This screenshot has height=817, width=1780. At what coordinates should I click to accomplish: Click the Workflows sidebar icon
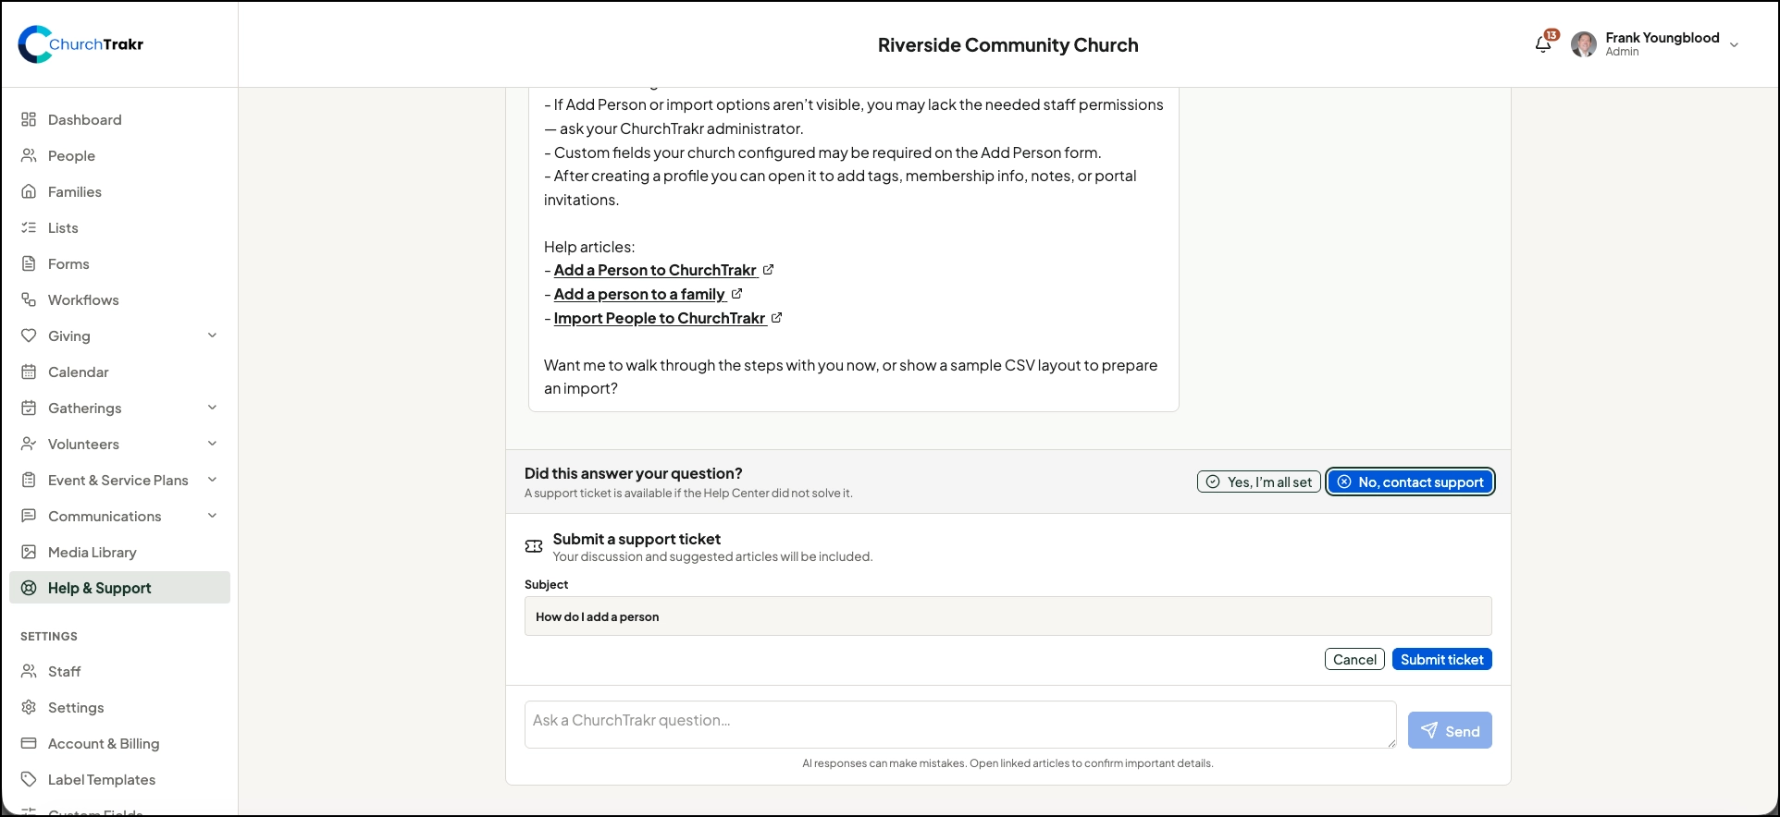coord(29,299)
